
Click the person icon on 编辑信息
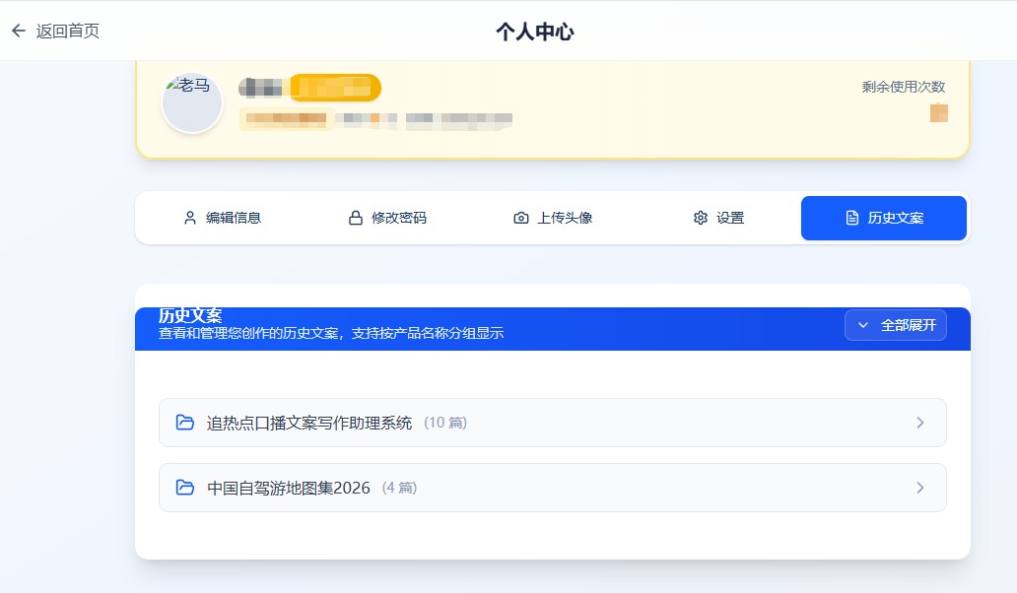[x=190, y=218]
